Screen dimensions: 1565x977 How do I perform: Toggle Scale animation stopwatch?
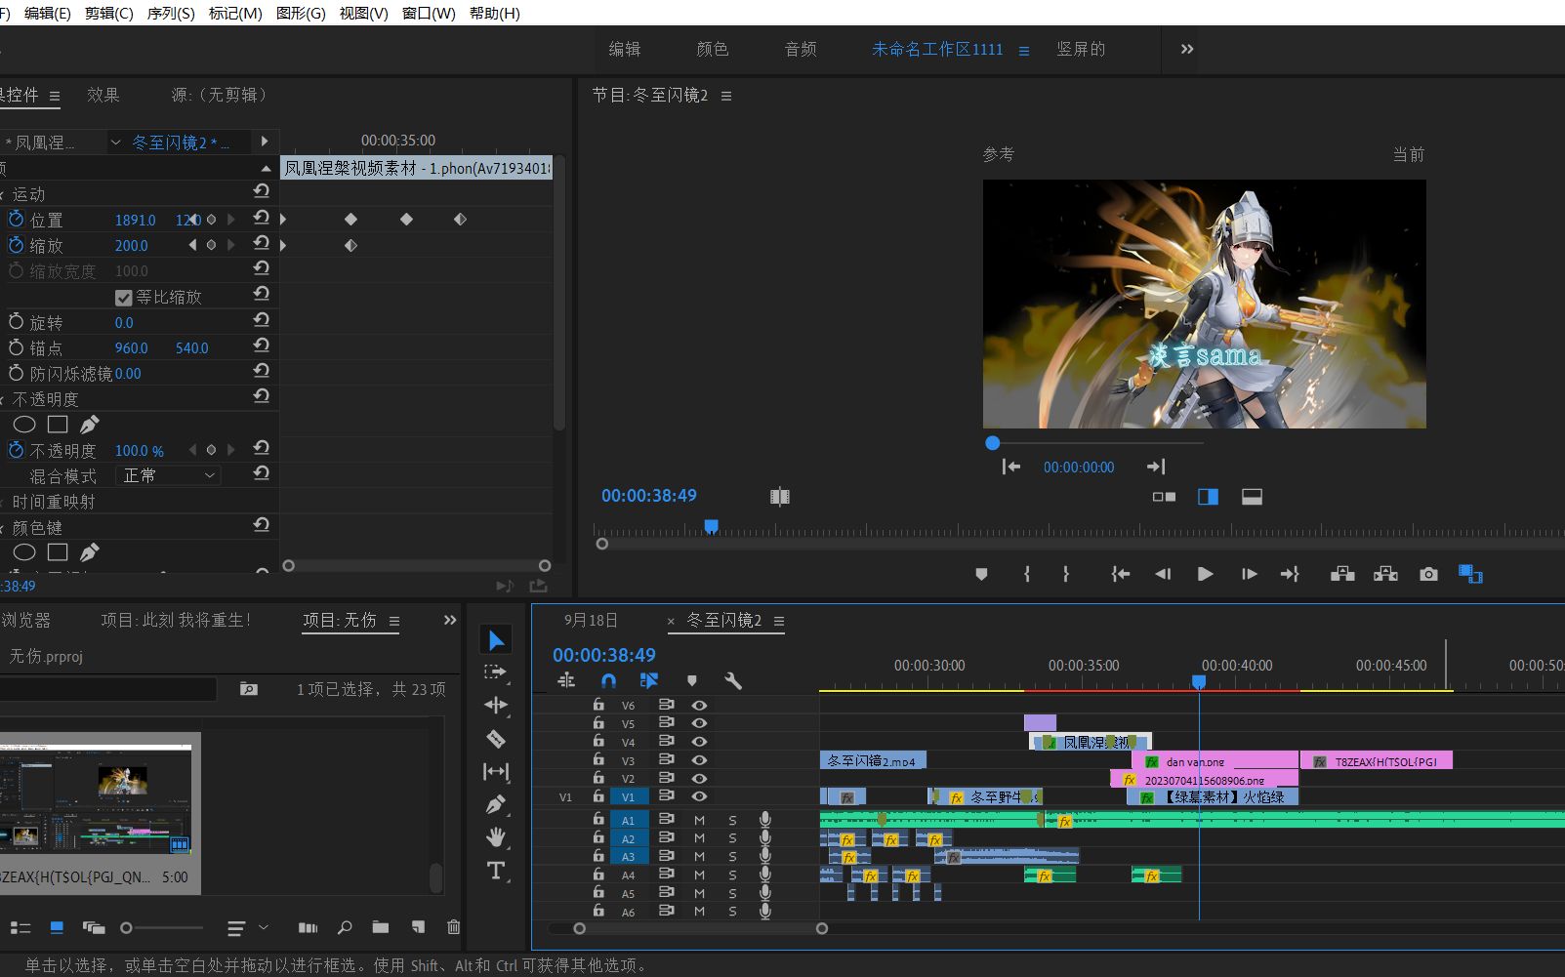coord(16,245)
